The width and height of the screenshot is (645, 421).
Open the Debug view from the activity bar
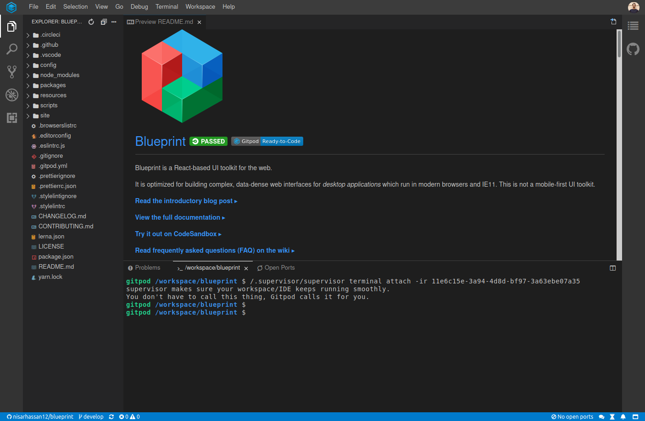coord(12,95)
